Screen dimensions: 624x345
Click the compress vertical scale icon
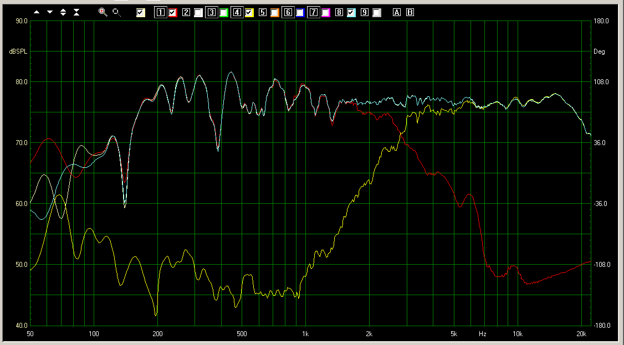[76, 12]
